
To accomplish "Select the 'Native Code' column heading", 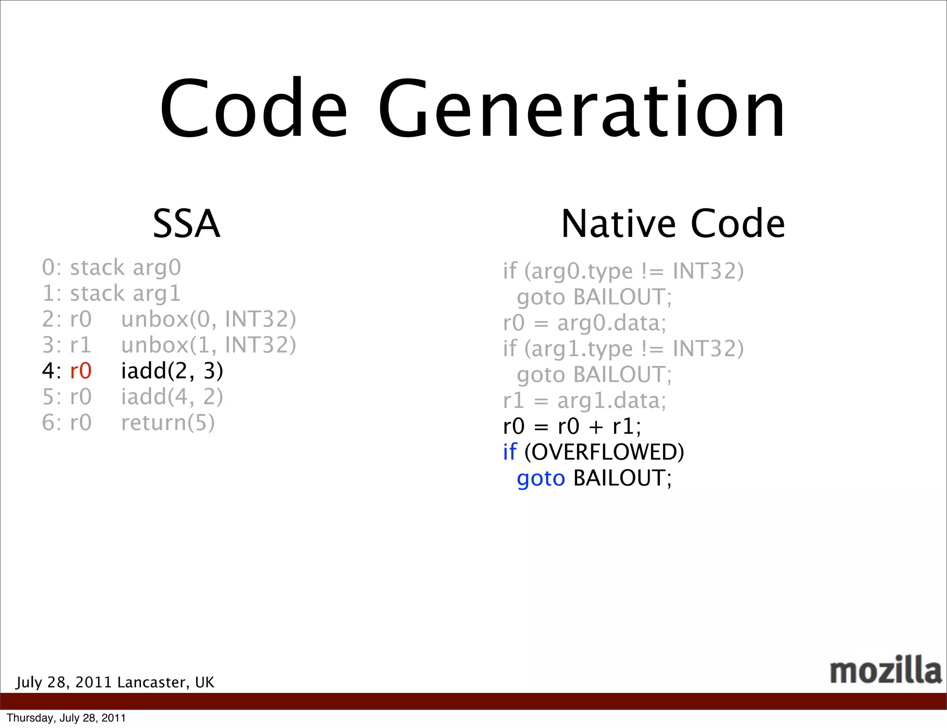I will pyautogui.click(x=673, y=224).
